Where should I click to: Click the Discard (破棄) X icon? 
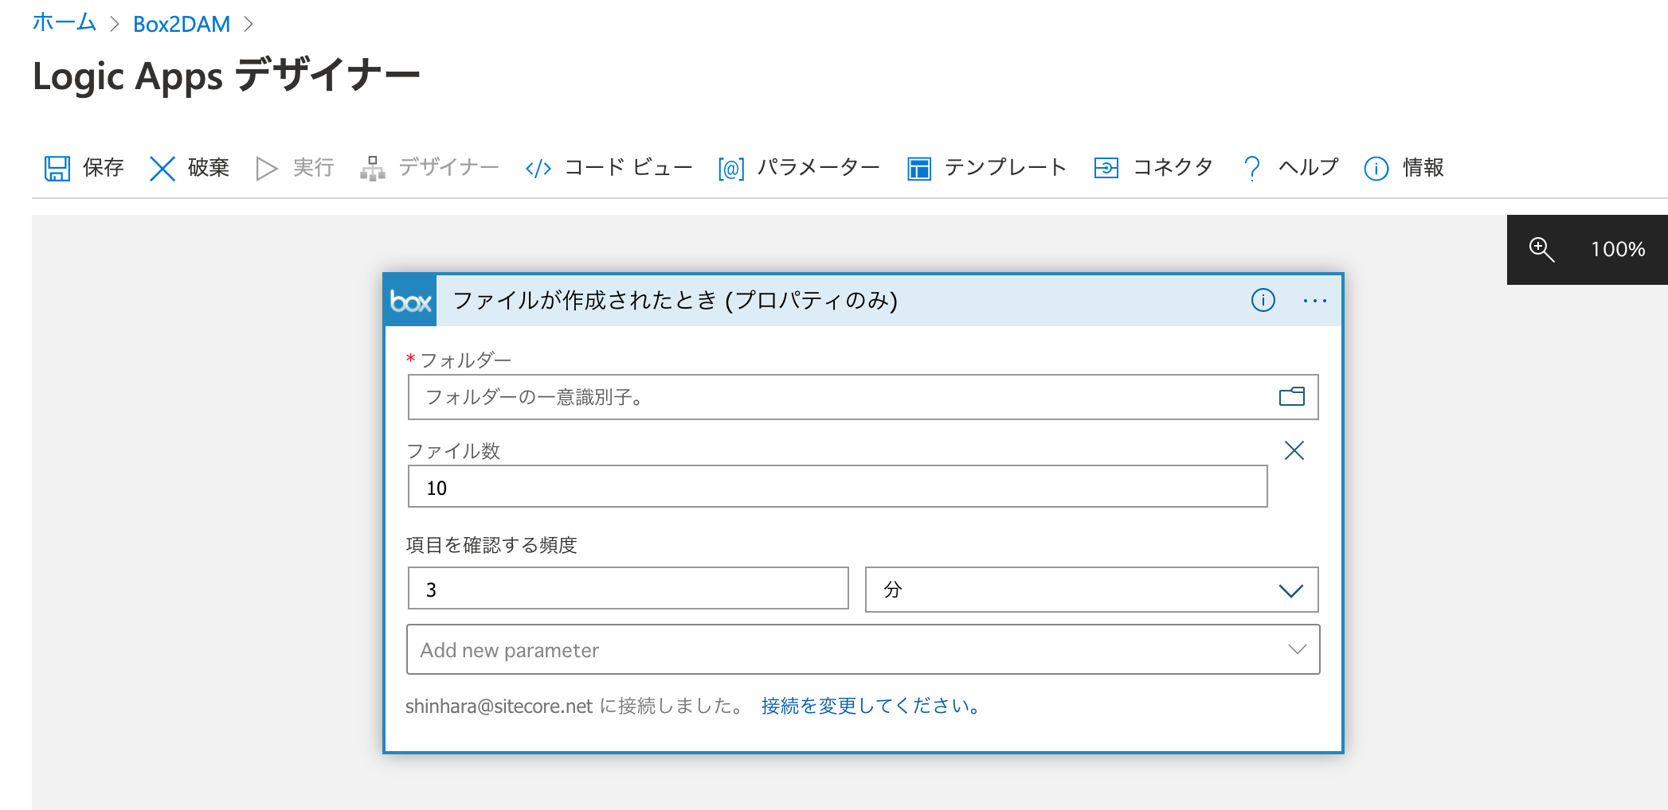162,169
